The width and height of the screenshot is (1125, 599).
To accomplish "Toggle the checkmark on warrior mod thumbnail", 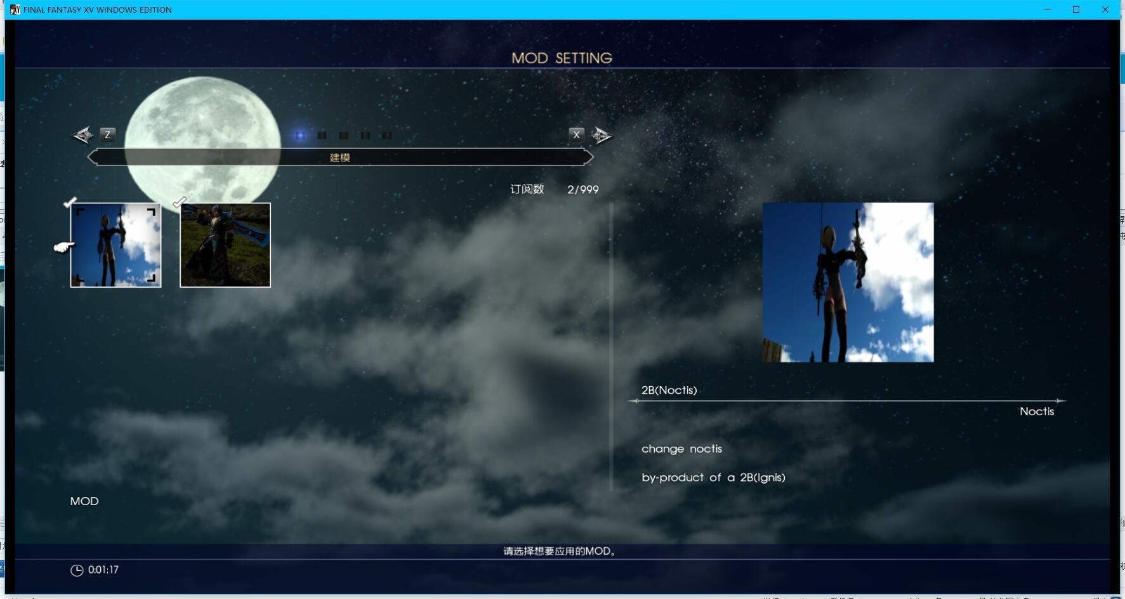I will point(180,202).
